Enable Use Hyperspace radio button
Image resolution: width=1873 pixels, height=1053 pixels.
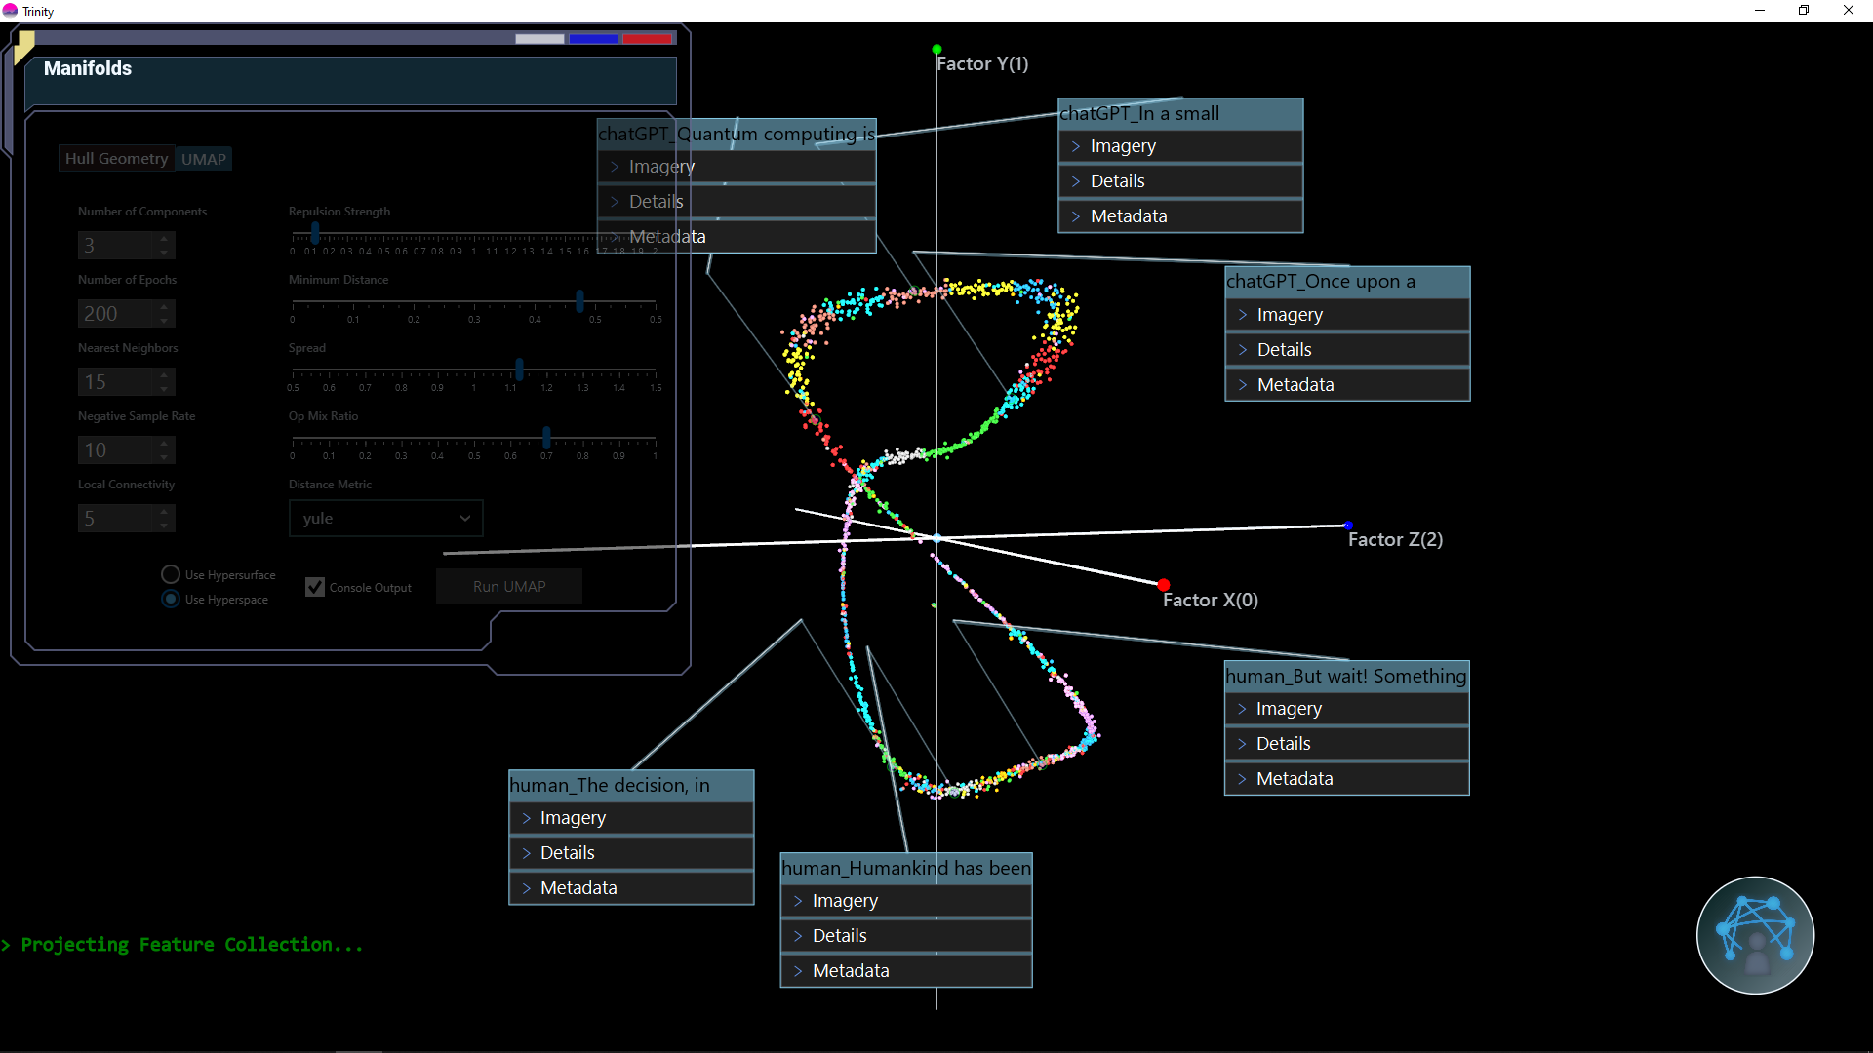(x=169, y=600)
